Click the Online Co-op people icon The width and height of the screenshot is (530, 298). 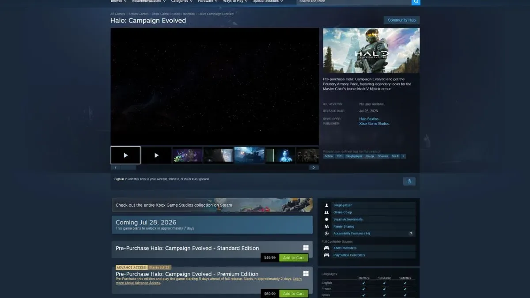[x=326, y=212]
